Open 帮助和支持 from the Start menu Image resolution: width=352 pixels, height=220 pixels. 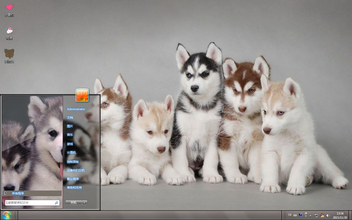[74, 188]
